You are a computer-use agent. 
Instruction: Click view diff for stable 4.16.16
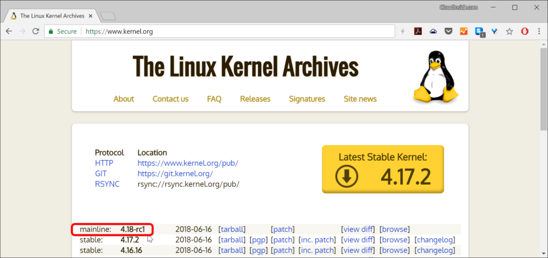click(x=358, y=251)
